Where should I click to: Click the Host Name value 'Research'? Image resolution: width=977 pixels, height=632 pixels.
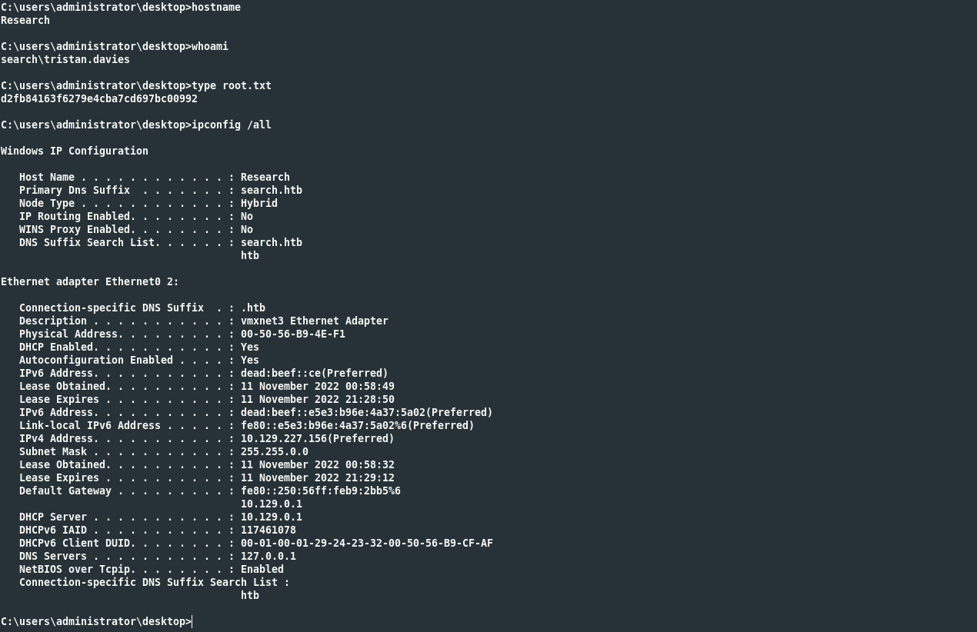click(265, 177)
